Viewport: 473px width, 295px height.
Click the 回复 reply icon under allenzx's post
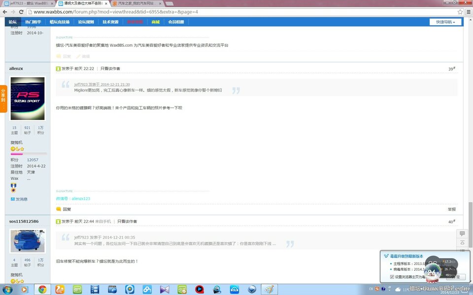(x=64, y=209)
